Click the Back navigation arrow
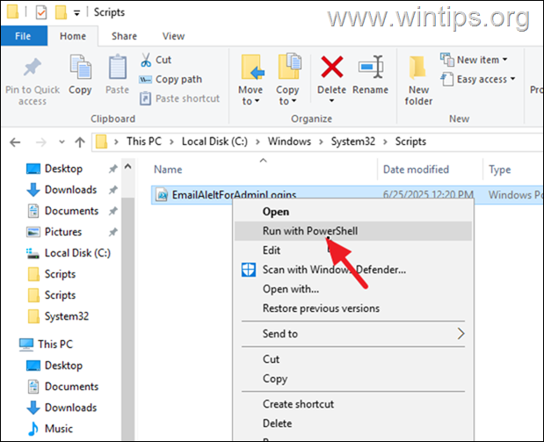The width and height of the screenshot is (544, 442). pyautogui.click(x=15, y=142)
